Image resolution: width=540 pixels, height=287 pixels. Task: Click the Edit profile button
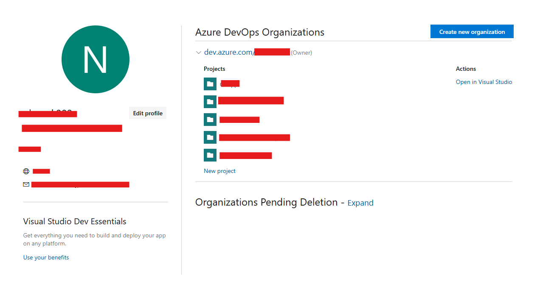click(148, 113)
